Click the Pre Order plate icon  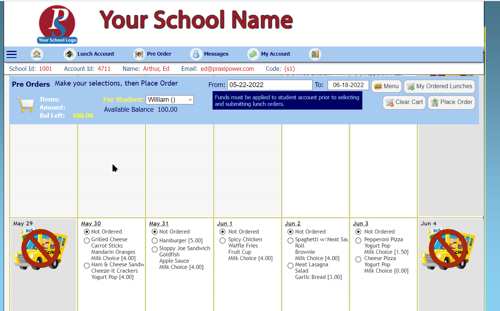(139, 54)
